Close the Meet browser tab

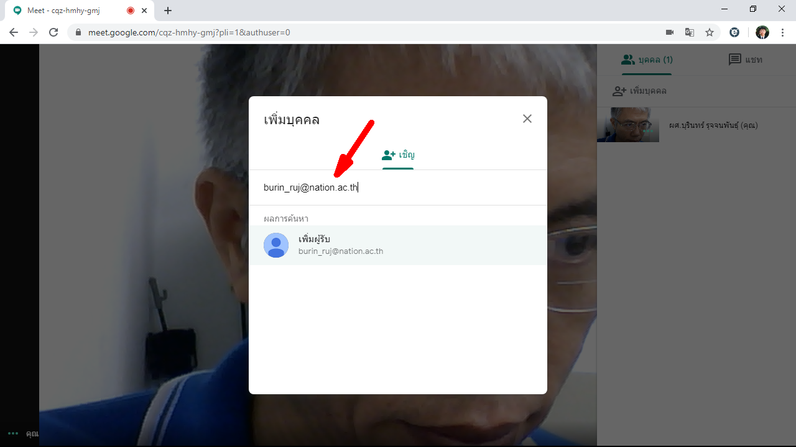pyautogui.click(x=144, y=11)
